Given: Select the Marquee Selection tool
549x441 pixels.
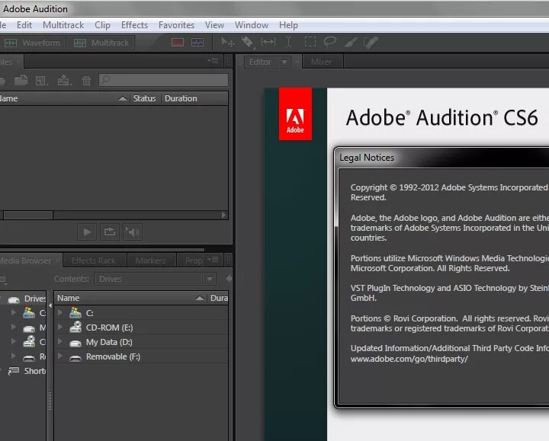Looking at the screenshot, I should click(x=310, y=42).
